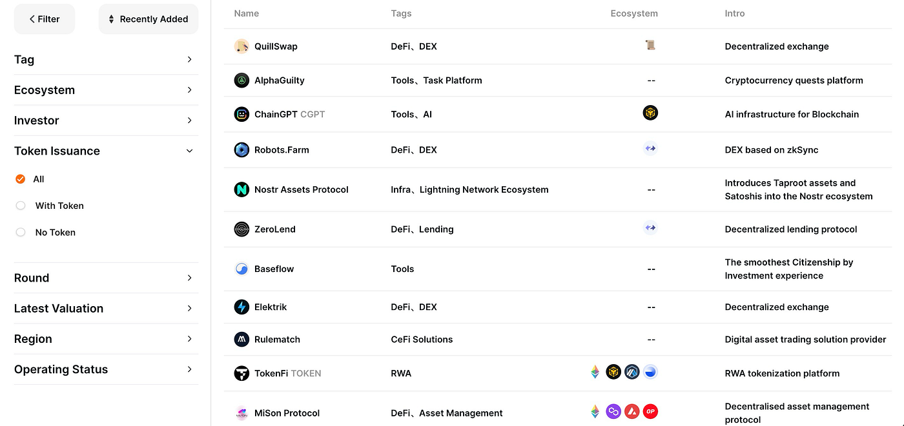The height and width of the screenshot is (426, 904).
Task: Select the All token issuance option
Action: pyautogui.click(x=21, y=179)
